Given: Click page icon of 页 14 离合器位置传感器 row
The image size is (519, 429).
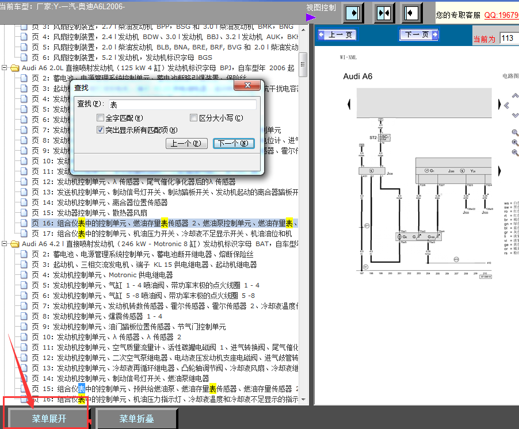Looking at the screenshot, I should point(24,202).
